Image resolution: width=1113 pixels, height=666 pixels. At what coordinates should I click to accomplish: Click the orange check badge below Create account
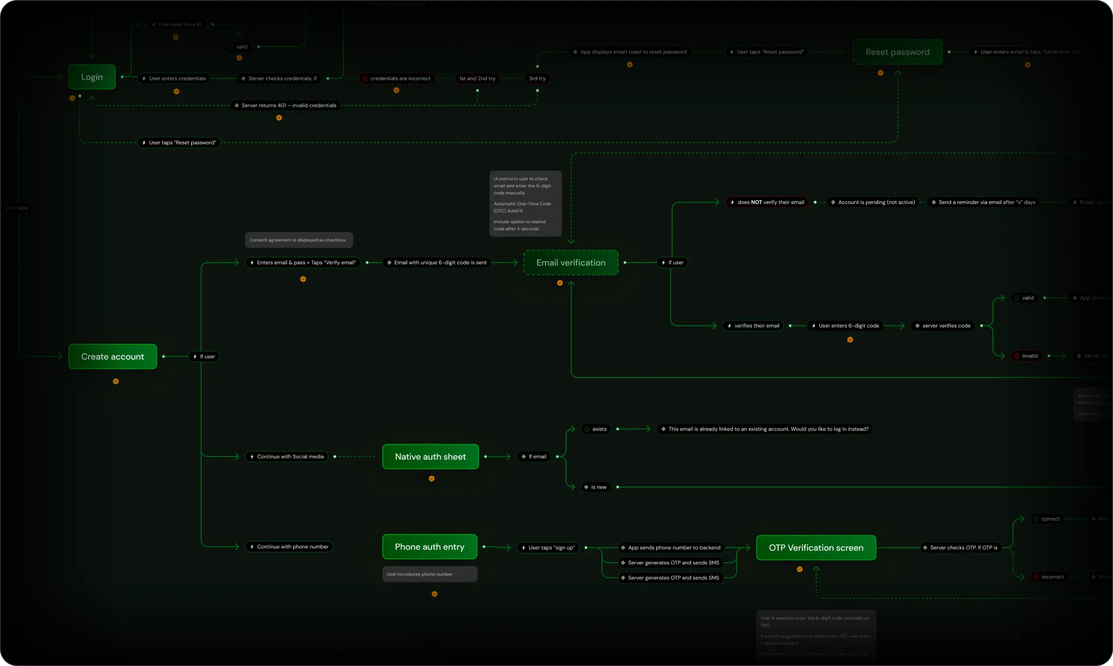(116, 382)
